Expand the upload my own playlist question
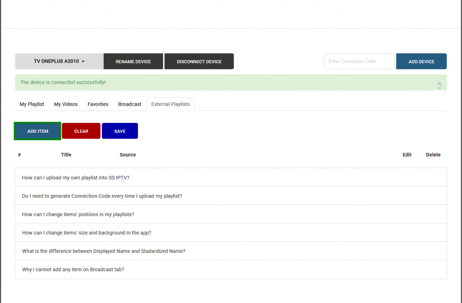Image resolution: width=462 pixels, height=303 pixels. (76, 177)
